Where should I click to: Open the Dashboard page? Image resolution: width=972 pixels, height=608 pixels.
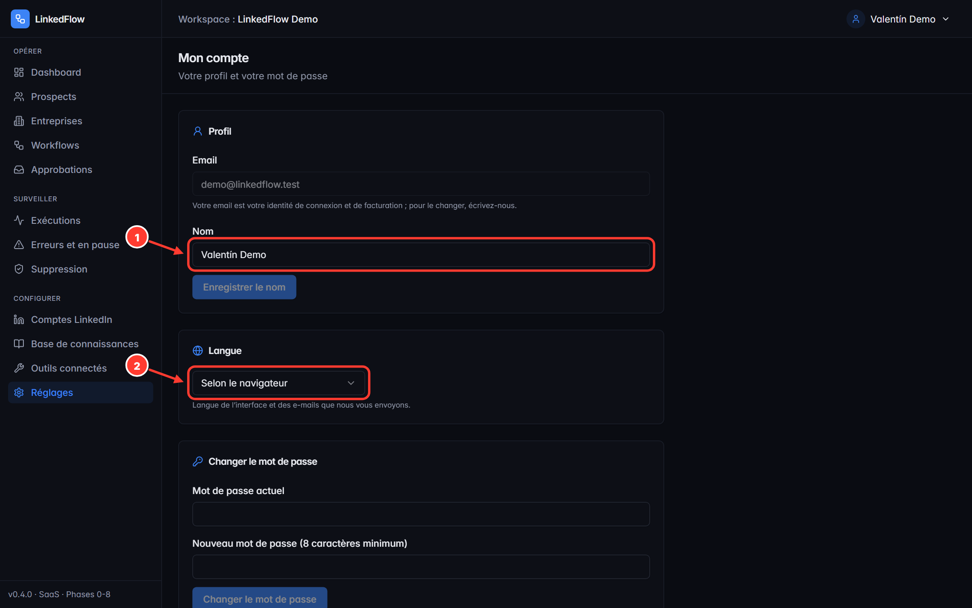[81, 73]
